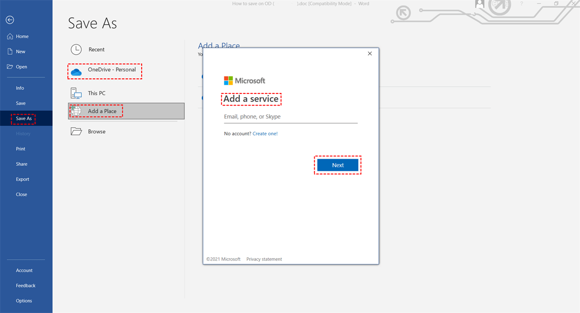The width and height of the screenshot is (580, 313).
Task: Click Close in the backstage sidebar
Action: pyautogui.click(x=21, y=194)
